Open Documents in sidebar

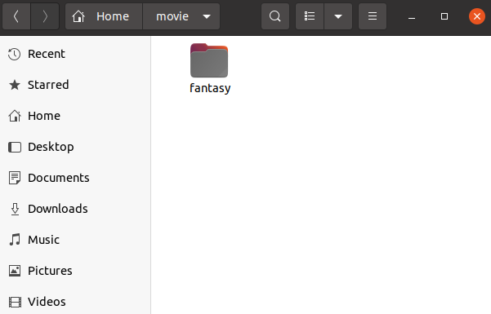75,178
